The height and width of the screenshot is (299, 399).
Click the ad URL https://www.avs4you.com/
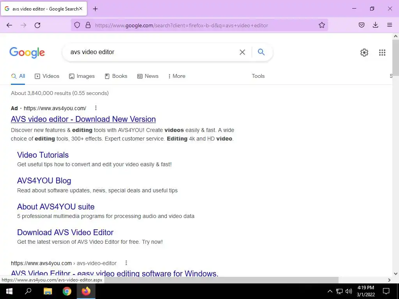pyautogui.click(x=55, y=108)
